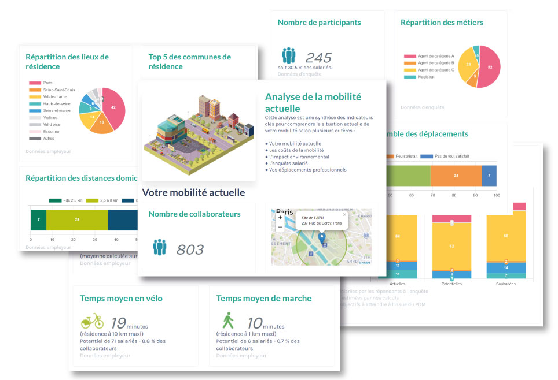Select 'Votre mobilité actuelle' heading
This screenshot has height=380, width=558.
[193, 192]
